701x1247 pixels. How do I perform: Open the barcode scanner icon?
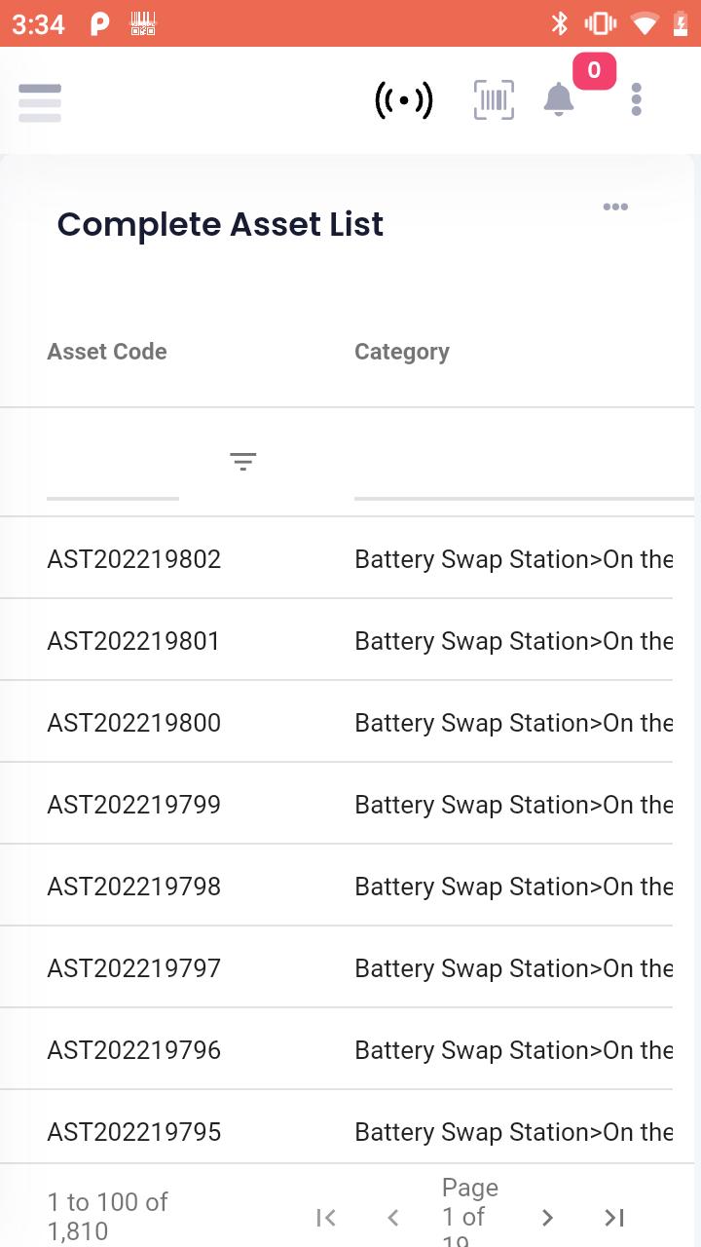[x=494, y=99]
